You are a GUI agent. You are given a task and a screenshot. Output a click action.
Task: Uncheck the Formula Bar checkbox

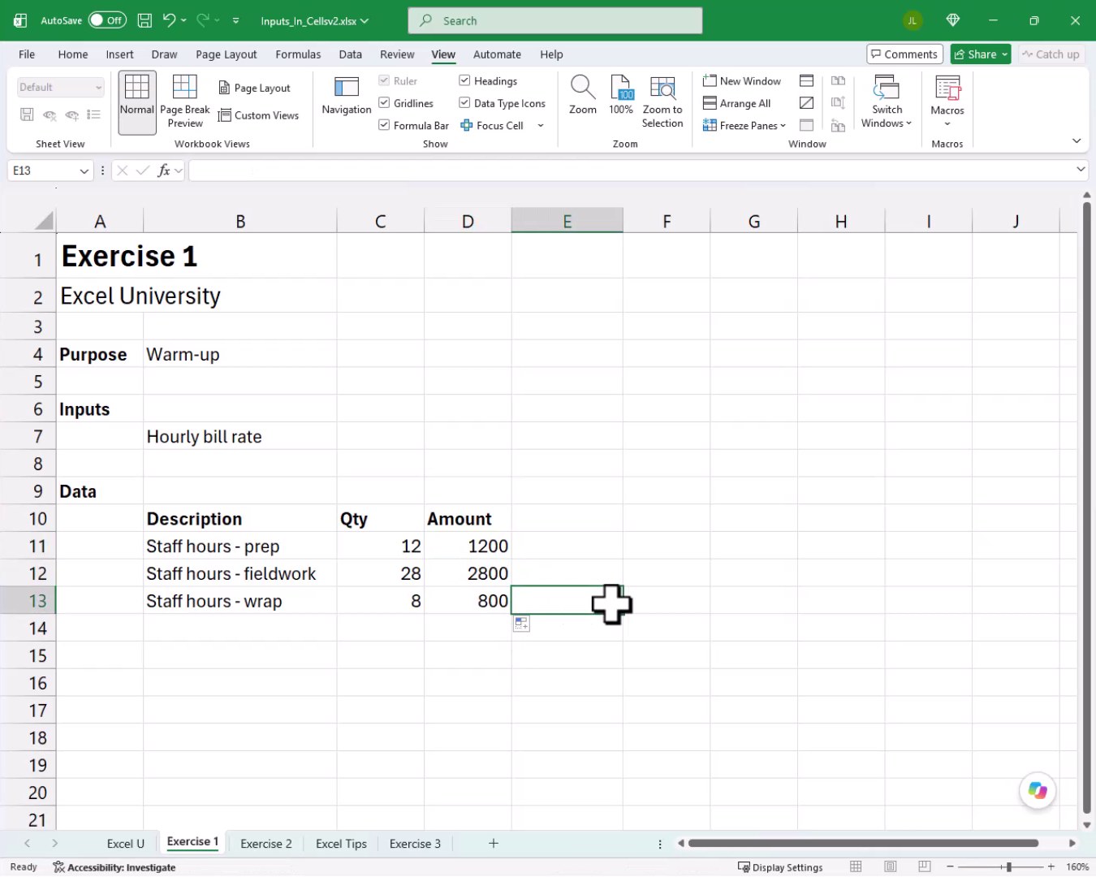[384, 125]
